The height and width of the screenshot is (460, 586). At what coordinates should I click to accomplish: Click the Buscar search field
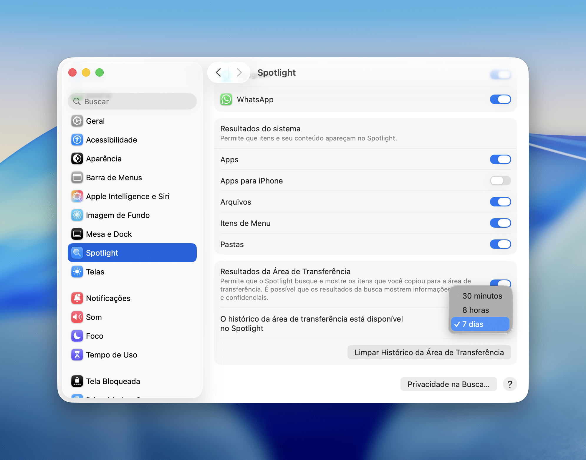[133, 102]
